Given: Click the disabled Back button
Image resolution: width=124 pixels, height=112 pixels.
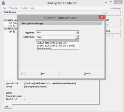Looking at the screenshot, I should pyautogui.click(x=29, y=73).
